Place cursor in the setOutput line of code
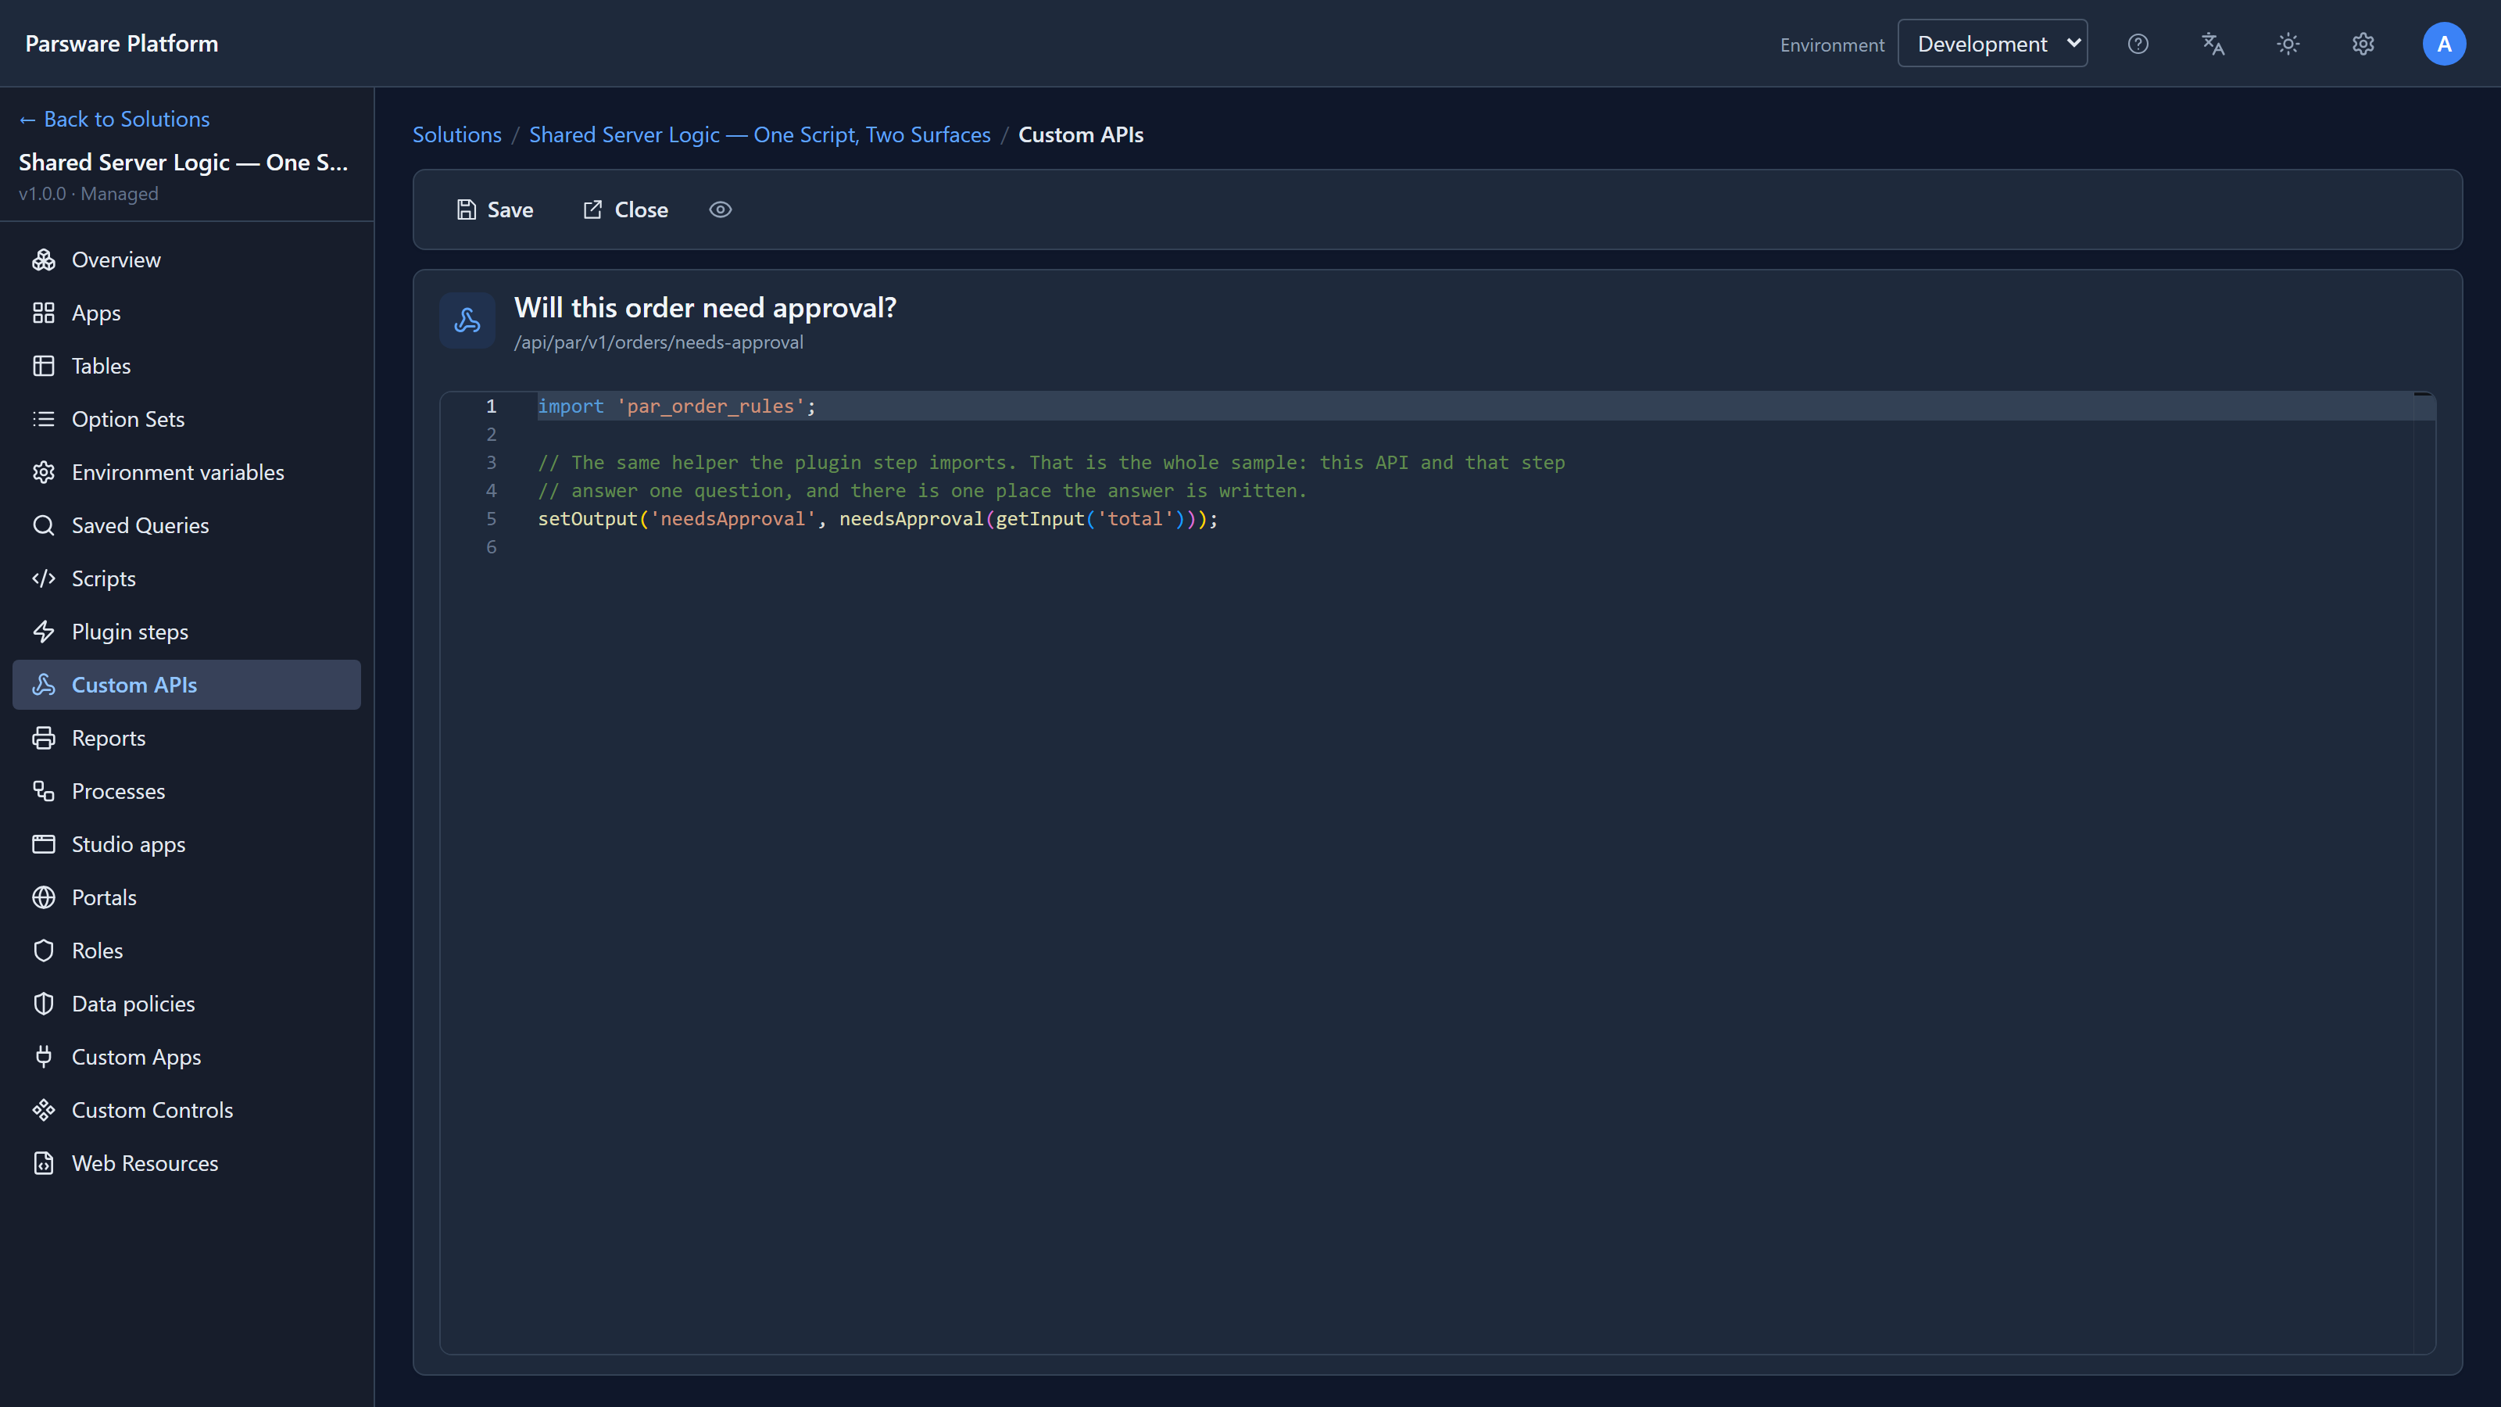Image resolution: width=2501 pixels, height=1407 pixels. (x=878, y=520)
